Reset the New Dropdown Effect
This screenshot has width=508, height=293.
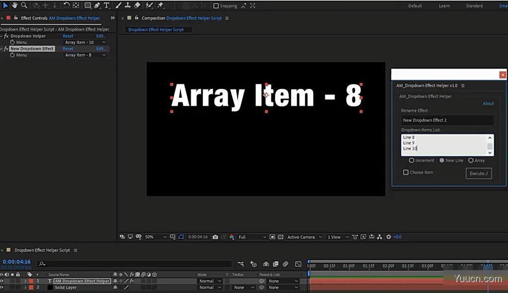tap(68, 49)
